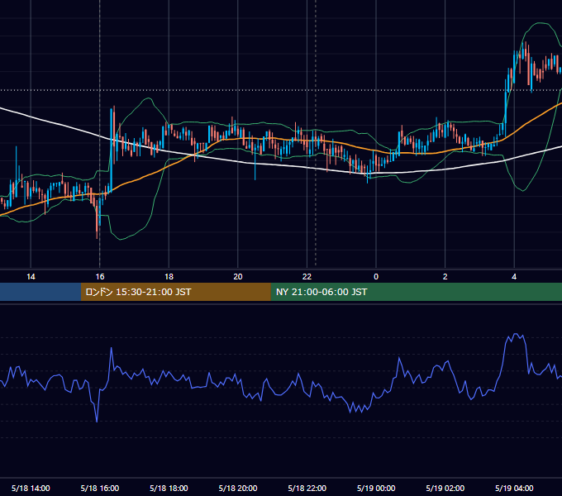Click the 5/18 20:00 date label
Screen dimensions: 562x496
click(238, 488)
